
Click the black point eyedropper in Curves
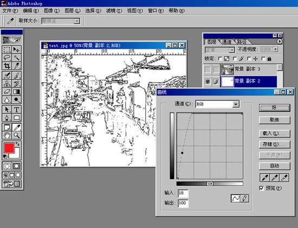265,178
